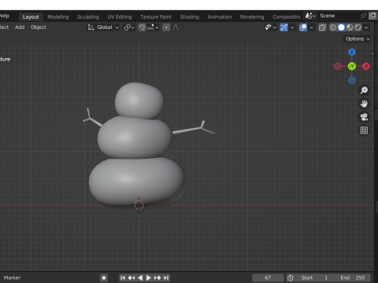Switch to the Shading workspace tab
This screenshot has height=283, width=378.
(x=190, y=17)
